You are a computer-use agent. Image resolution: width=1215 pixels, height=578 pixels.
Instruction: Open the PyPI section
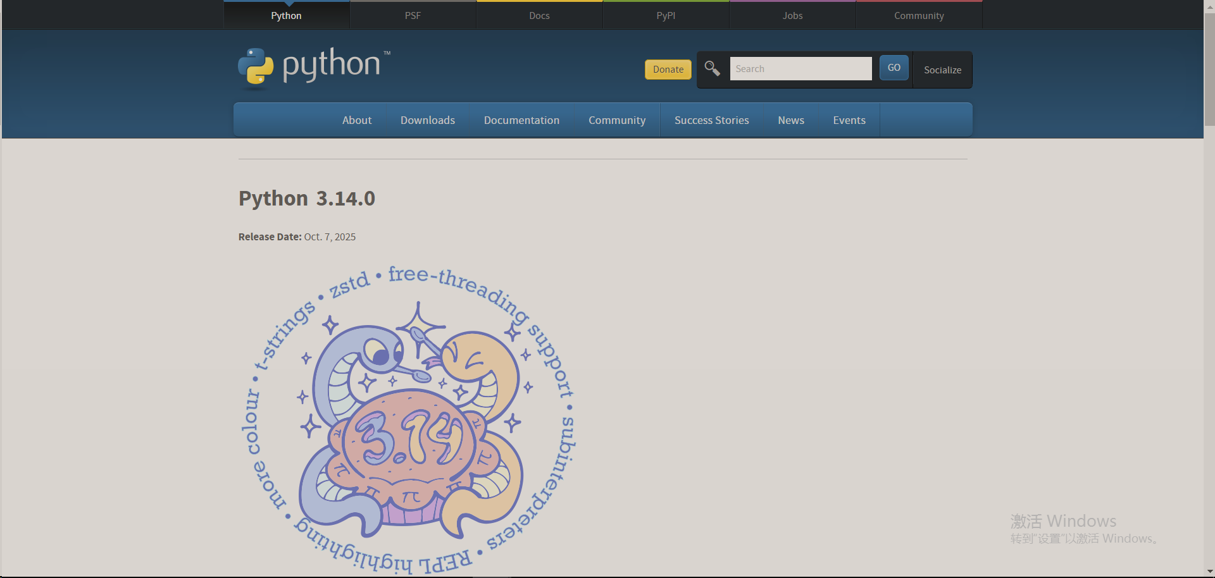click(665, 15)
